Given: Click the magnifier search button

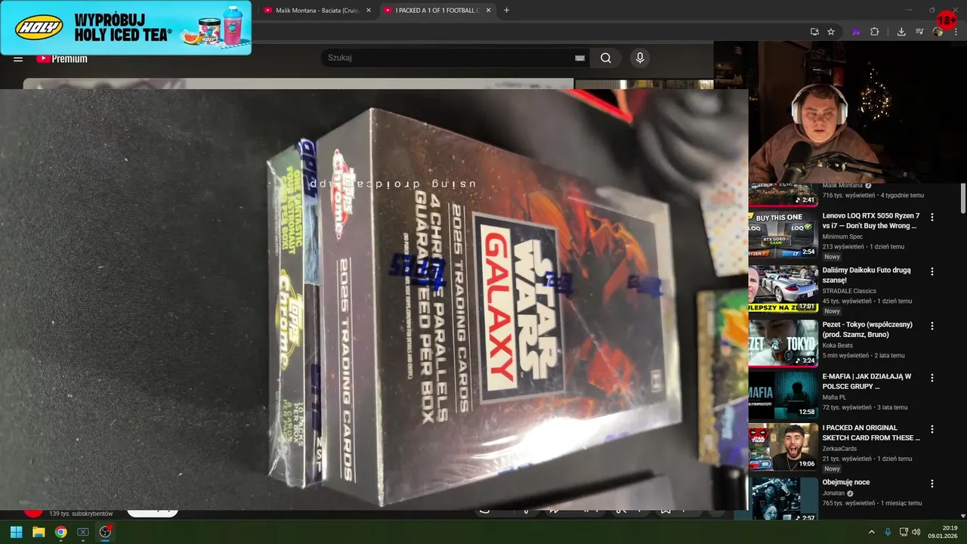Looking at the screenshot, I should 606,58.
